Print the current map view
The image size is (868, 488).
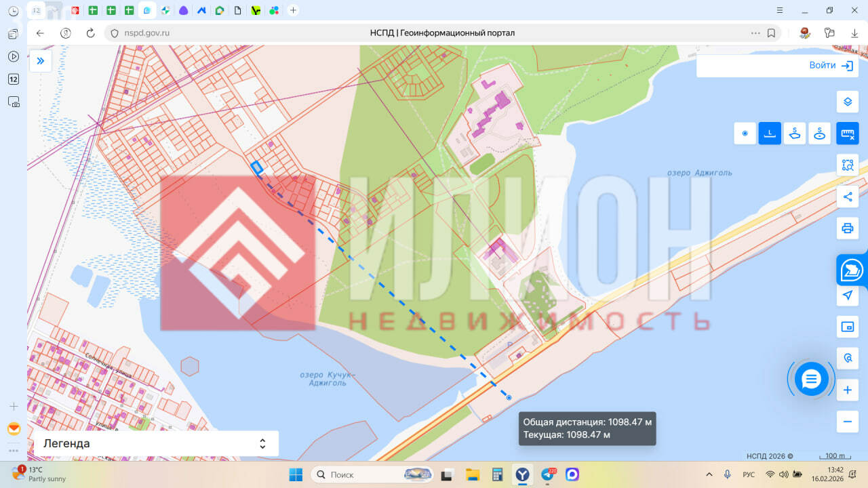(847, 228)
